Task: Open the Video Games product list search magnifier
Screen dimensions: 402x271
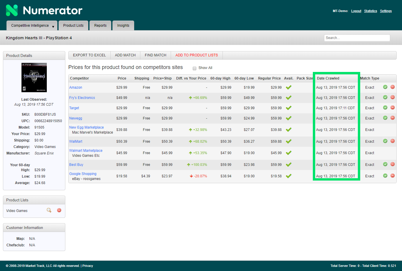Action: click(x=49, y=210)
